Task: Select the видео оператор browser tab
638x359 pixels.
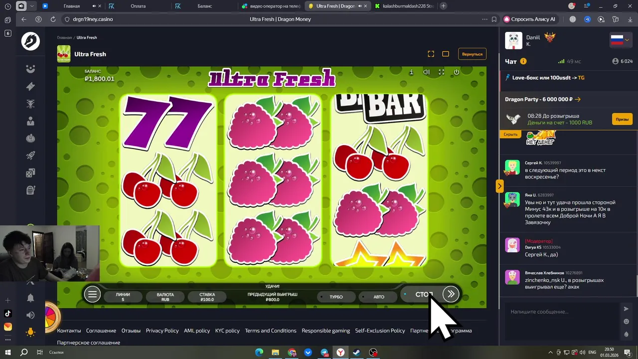Action: [x=271, y=6]
